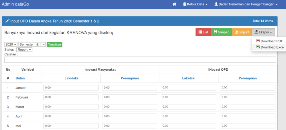The width and height of the screenshot is (286, 130).
Task: Click Januari Laki-laki Inovasi Masyarakat field
Action: [71, 88]
